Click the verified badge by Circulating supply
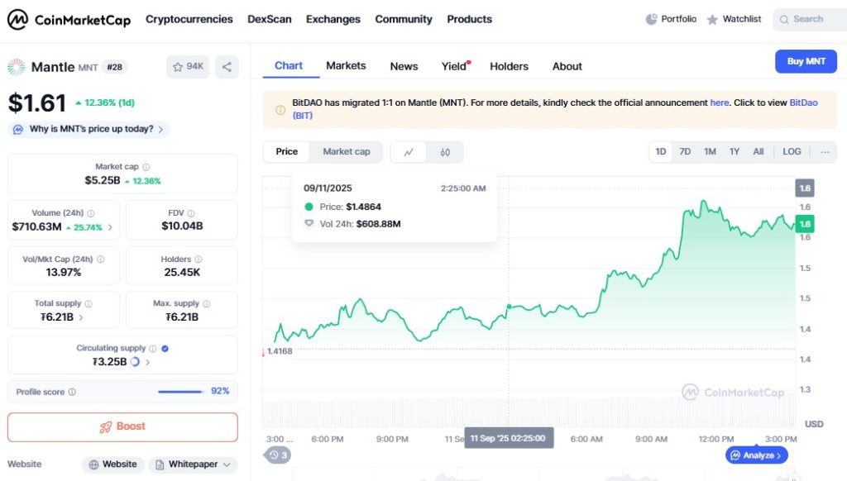 tap(165, 348)
